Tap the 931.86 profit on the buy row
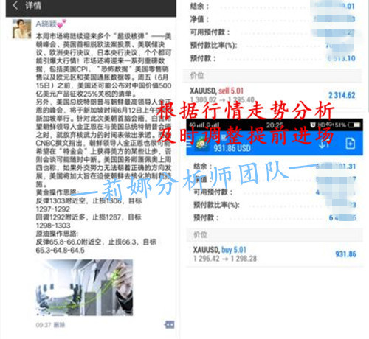369x339 pixels. click(345, 254)
